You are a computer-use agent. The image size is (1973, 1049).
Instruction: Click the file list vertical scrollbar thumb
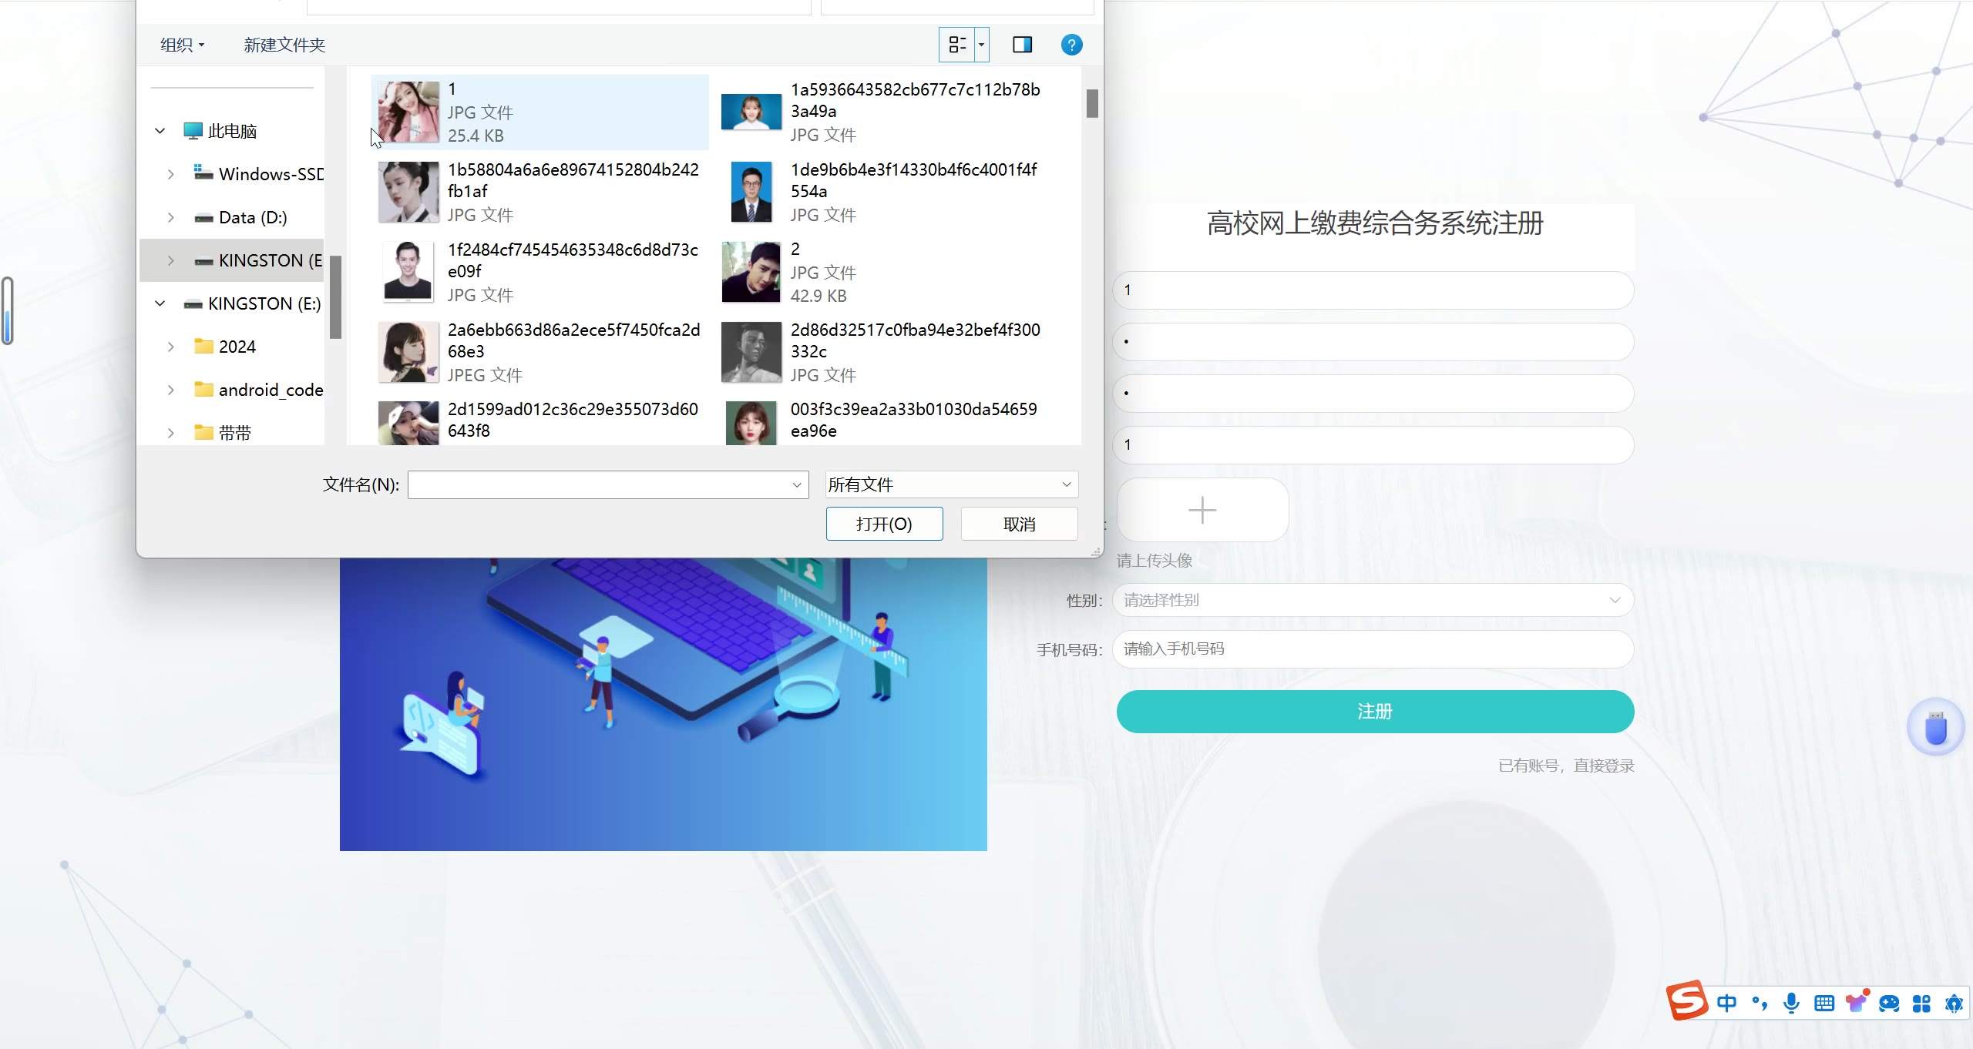(x=1092, y=103)
